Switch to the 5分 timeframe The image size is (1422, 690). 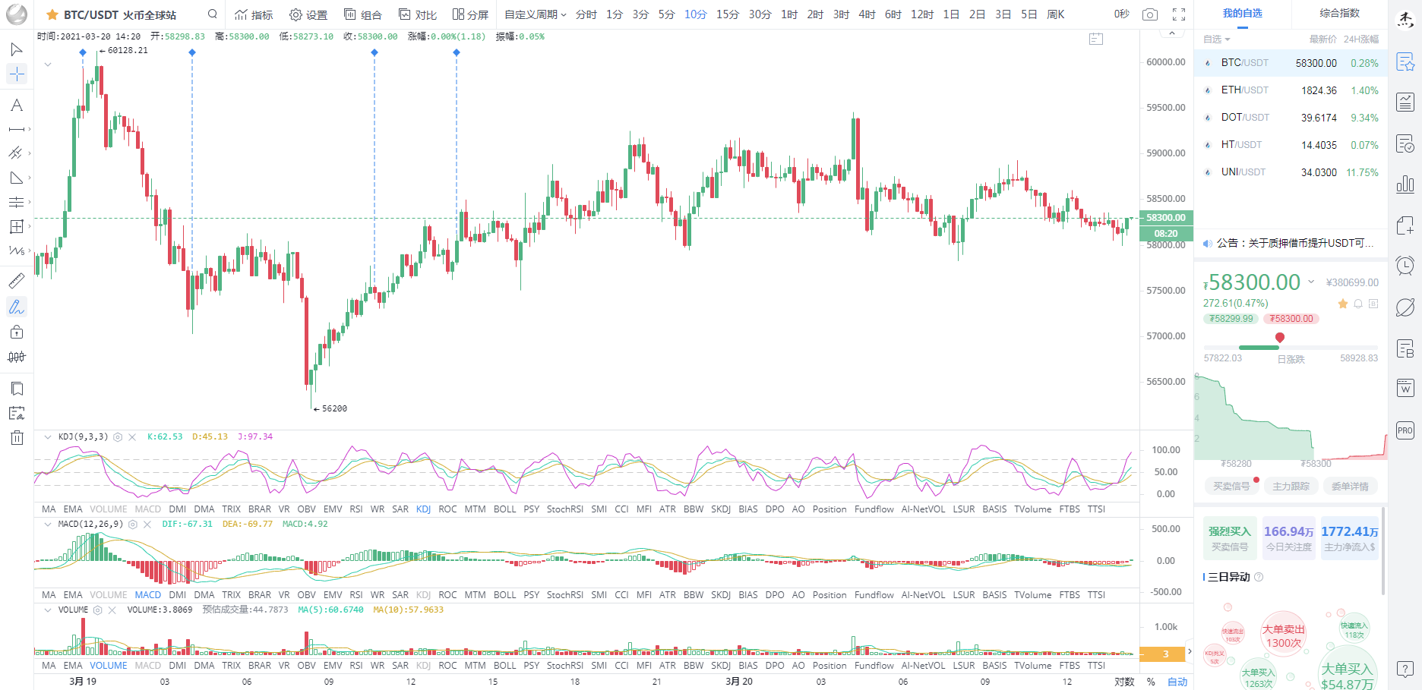click(x=666, y=14)
